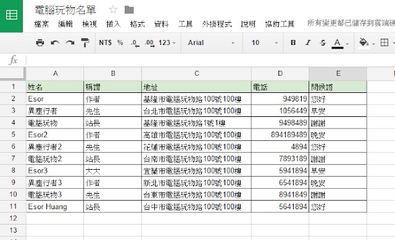
Task: Open the move to folder icon
Action: coord(129,10)
